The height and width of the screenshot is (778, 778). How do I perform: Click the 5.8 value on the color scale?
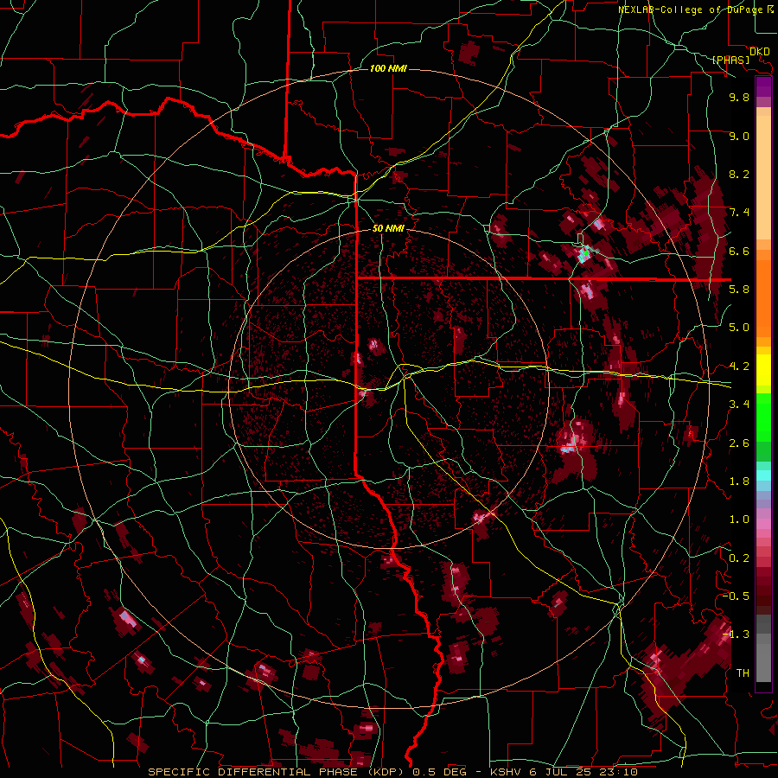[739, 290]
